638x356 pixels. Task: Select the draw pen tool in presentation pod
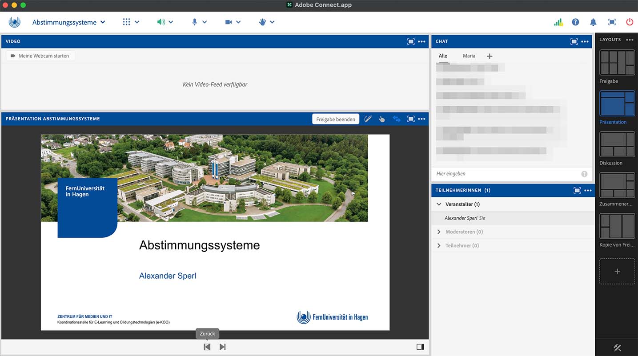click(x=368, y=119)
